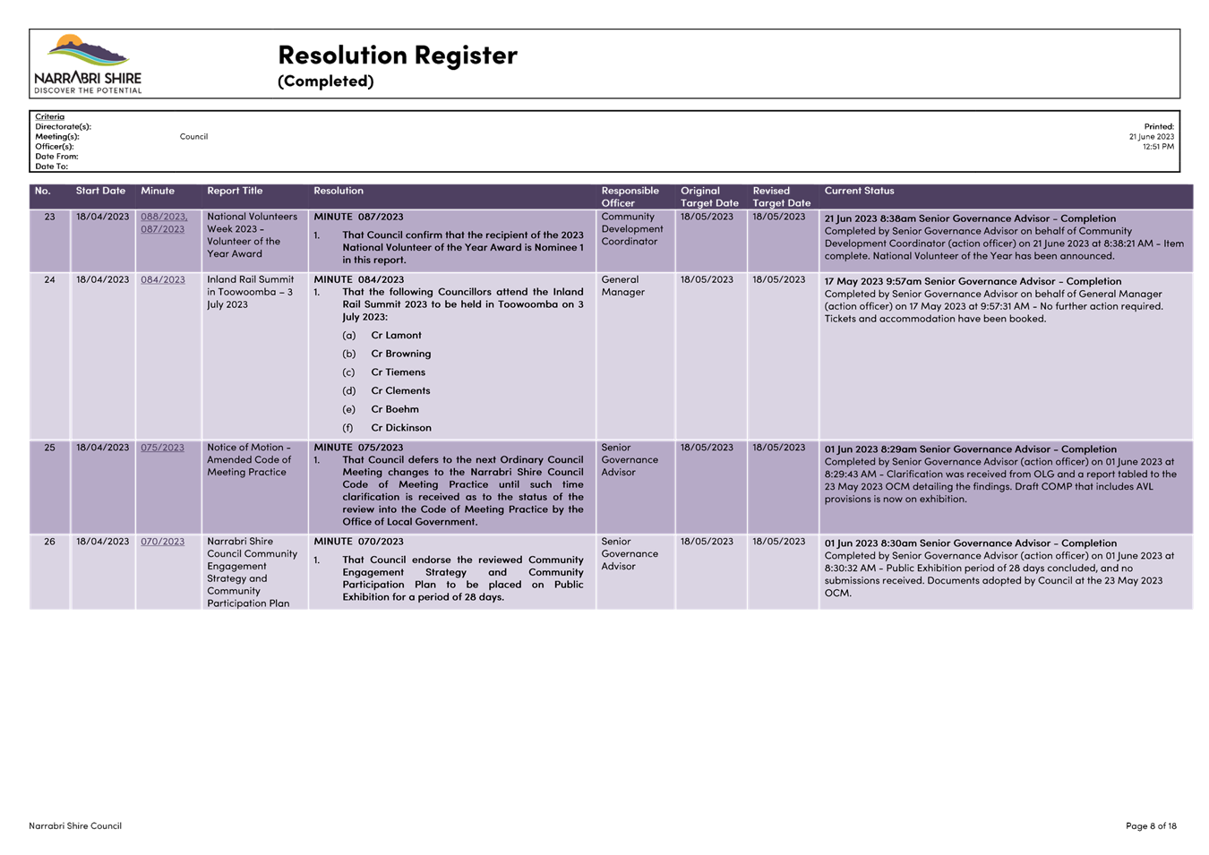
Task: Click start date 18/04/2023 in row 23
Action: tap(102, 217)
